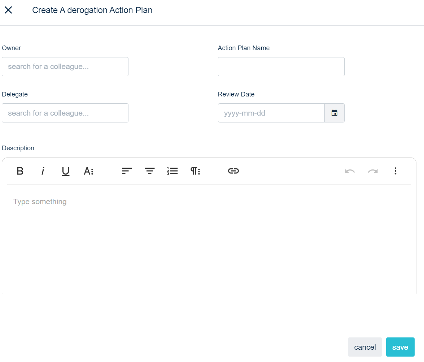Viewport: 424px width, 362px height.
Task: Center align the description text
Action: [x=150, y=171]
